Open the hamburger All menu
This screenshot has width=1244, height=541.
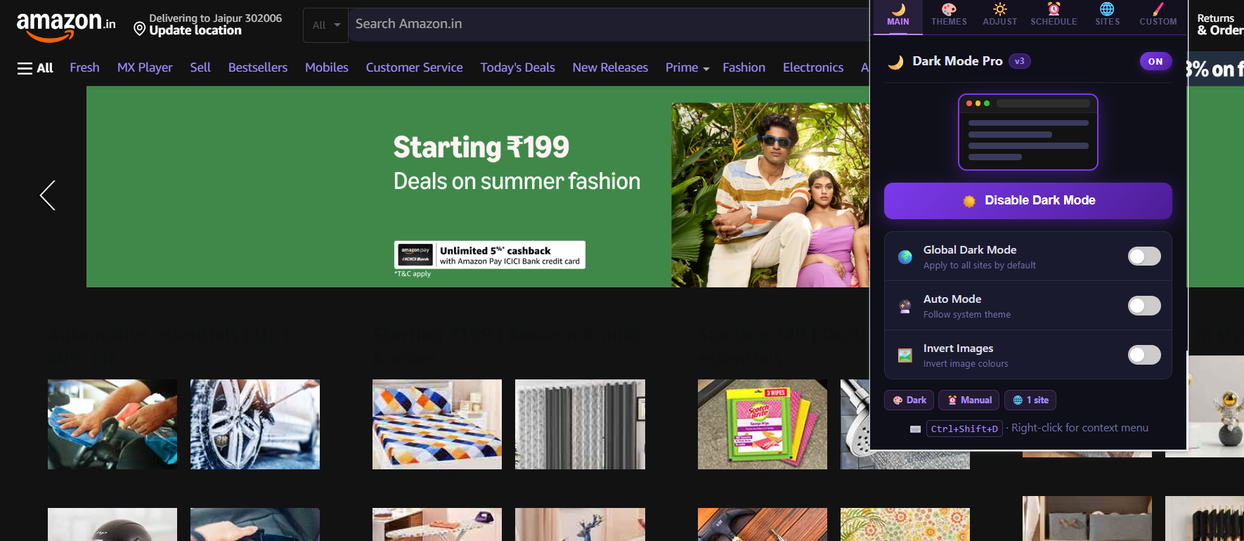coord(35,68)
